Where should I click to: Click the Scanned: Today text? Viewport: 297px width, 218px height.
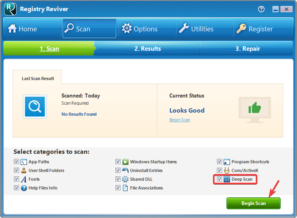[x=80, y=96]
